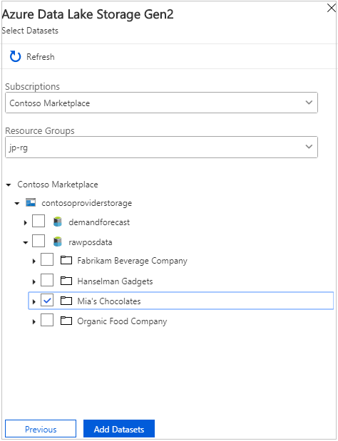
Task: Select the demandforecast label
Action: click(x=99, y=222)
